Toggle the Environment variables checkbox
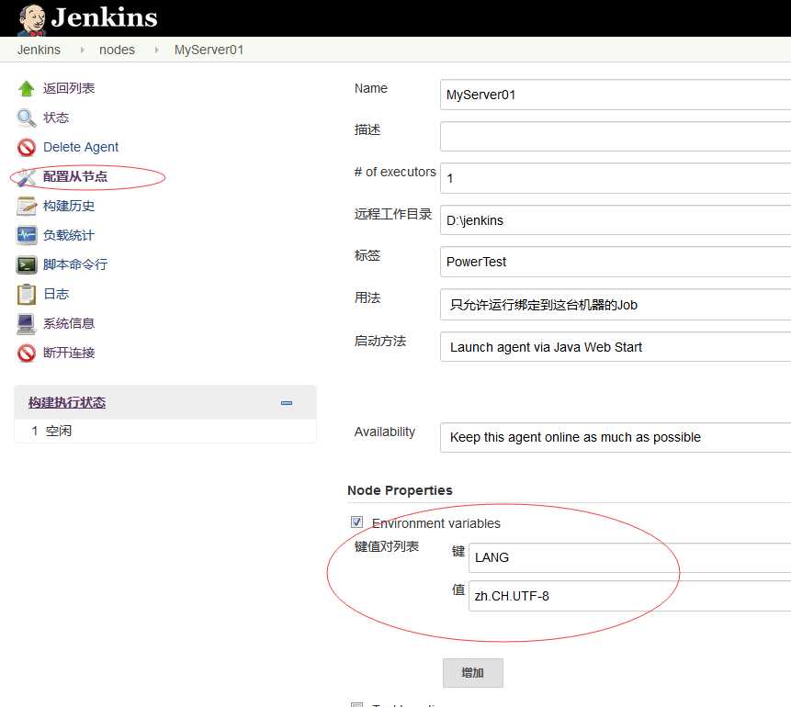The width and height of the screenshot is (791, 707). tap(356, 522)
